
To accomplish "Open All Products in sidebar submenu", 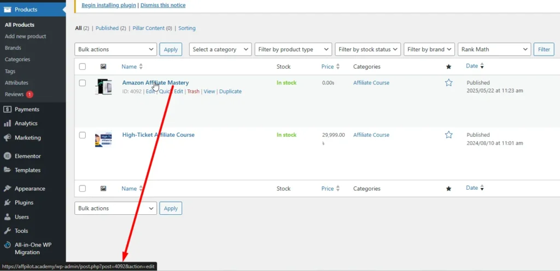I will click(20, 25).
